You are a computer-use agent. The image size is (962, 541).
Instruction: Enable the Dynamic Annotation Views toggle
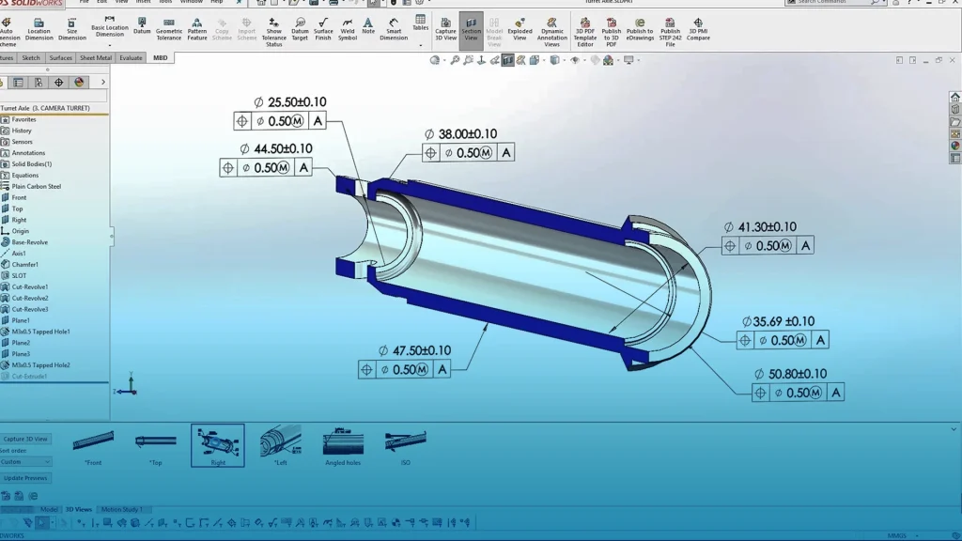552,28
